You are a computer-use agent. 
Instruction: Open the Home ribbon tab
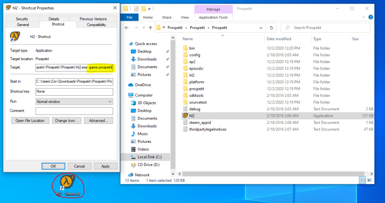(148, 18)
